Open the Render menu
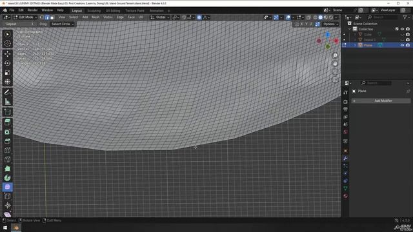Viewport: 413px width, 232px height. [x=32, y=10]
